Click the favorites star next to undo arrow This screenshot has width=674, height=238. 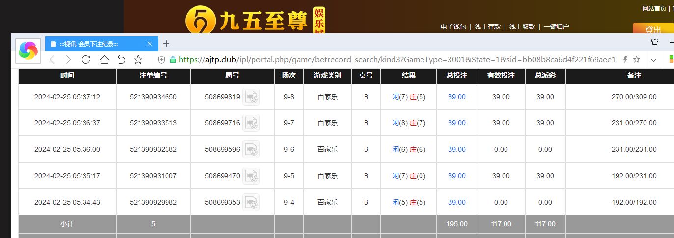138,60
